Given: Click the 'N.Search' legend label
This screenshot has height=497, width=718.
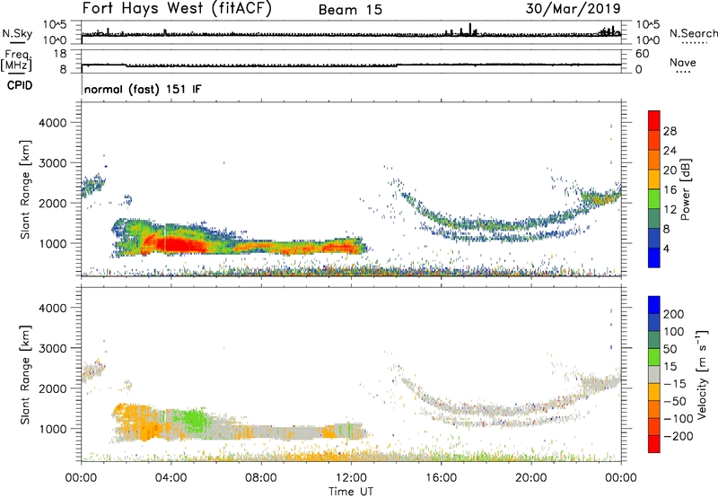Looking at the screenshot, I should [x=693, y=33].
